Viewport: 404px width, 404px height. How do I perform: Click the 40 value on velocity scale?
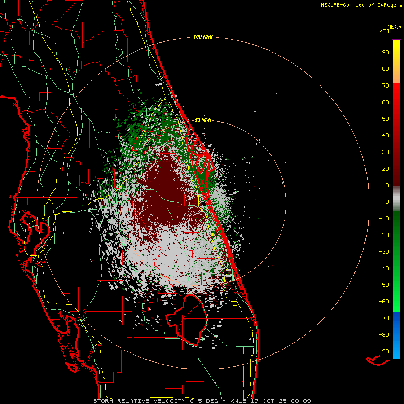(386, 135)
